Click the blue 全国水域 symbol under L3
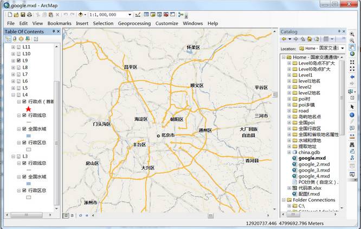The image size is (361, 229). (29, 184)
